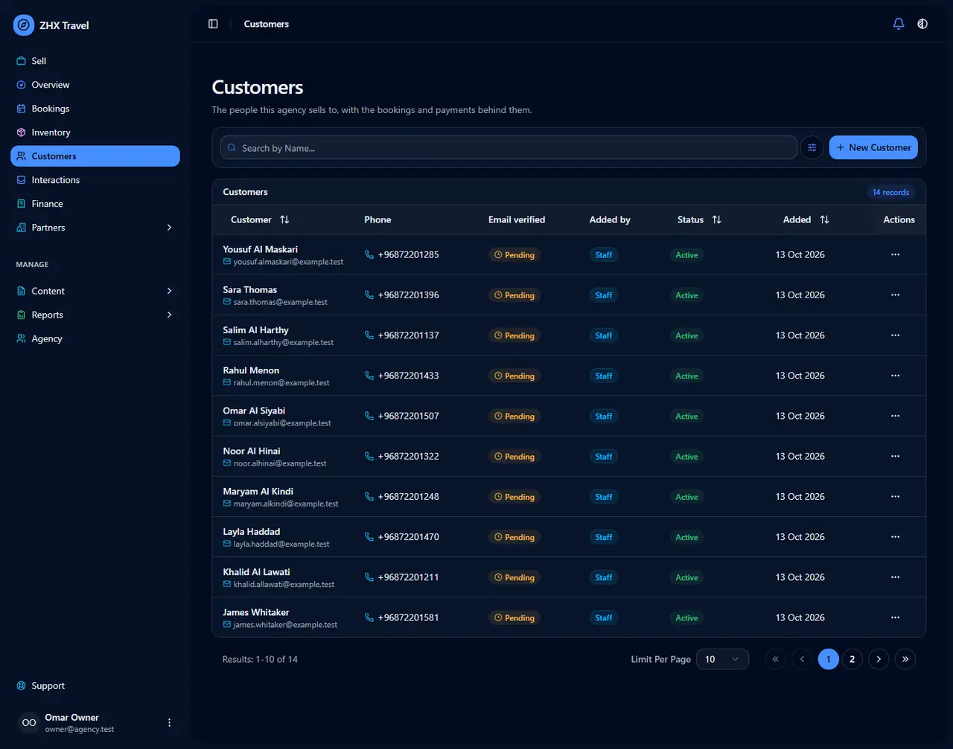Open the Agency settings page
953x749 pixels.
tap(95, 338)
